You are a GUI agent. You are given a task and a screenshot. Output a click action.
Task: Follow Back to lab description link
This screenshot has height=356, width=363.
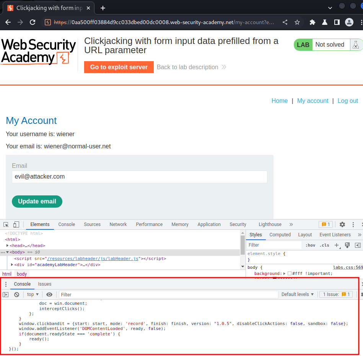click(191, 67)
